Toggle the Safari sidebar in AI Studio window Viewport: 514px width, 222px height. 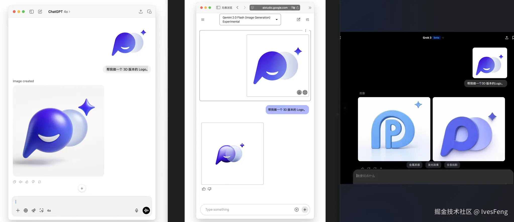click(x=218, y=8)
